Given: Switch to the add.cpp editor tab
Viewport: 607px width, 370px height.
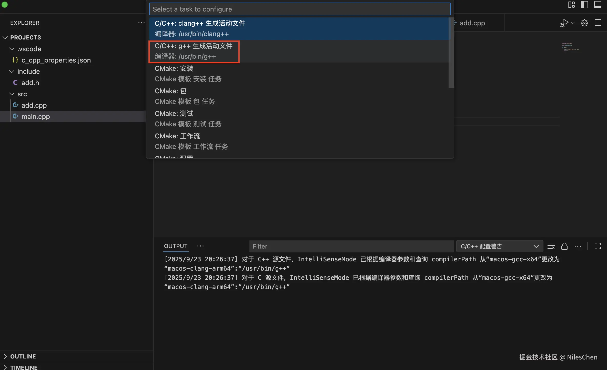Looking at the screenshot, I should (x=472, y=23).
